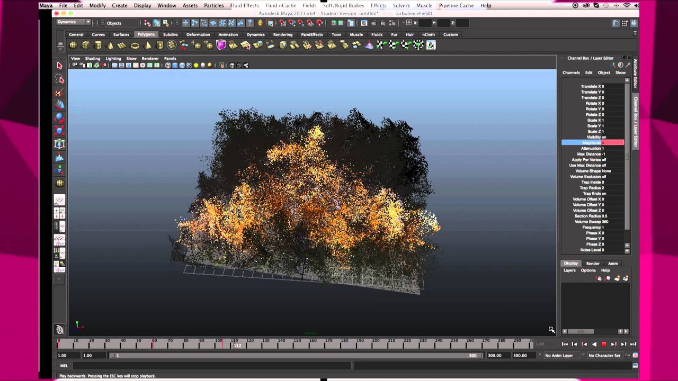Open the Fields menu
This screenshot has height=381, width=678.
(x=309, y=5)
